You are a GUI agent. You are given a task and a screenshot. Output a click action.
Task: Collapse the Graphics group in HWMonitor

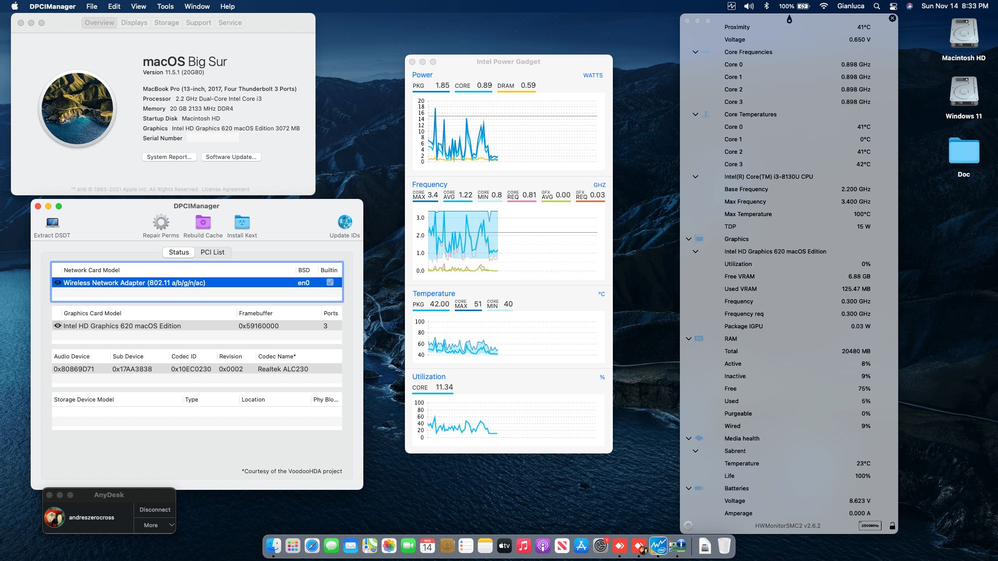pos(689,239)
